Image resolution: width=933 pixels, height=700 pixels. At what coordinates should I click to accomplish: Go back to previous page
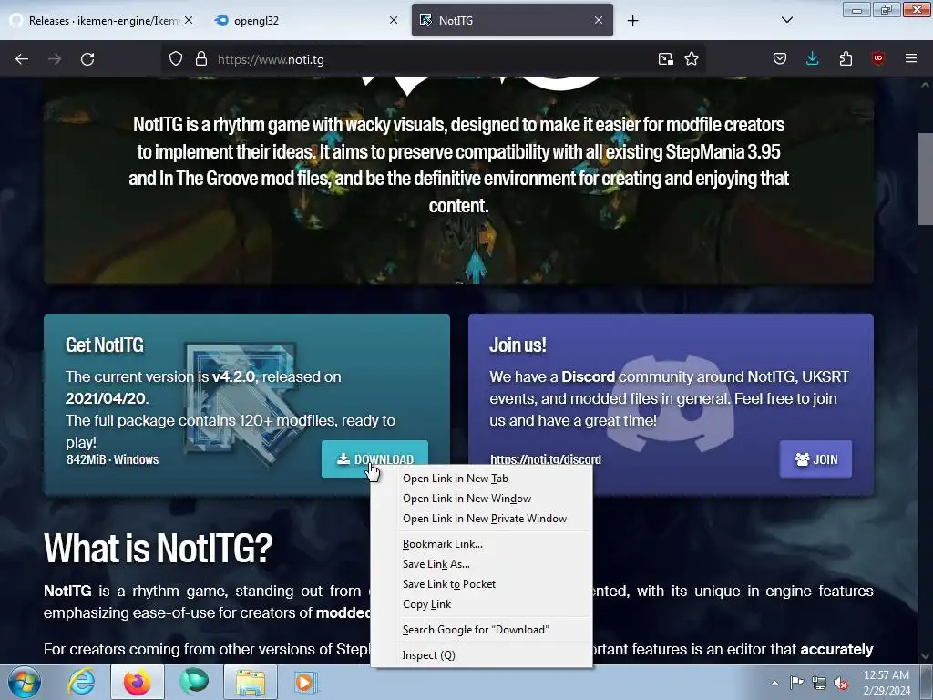[x=22, y=59]
